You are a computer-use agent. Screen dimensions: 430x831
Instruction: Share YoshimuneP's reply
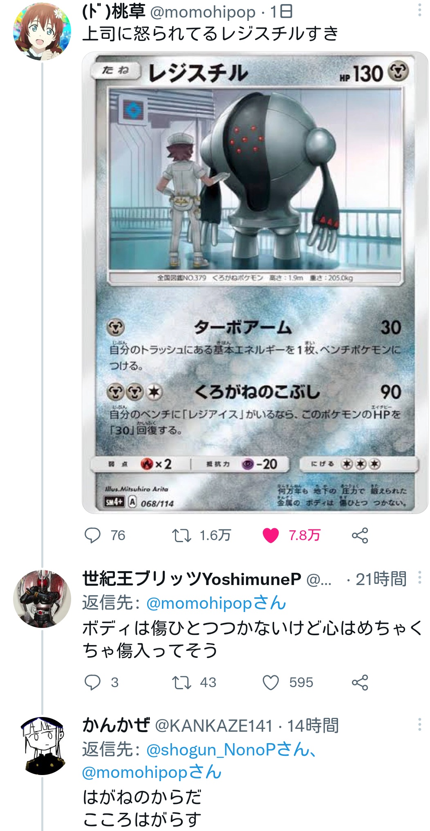(x=360, y=682)
